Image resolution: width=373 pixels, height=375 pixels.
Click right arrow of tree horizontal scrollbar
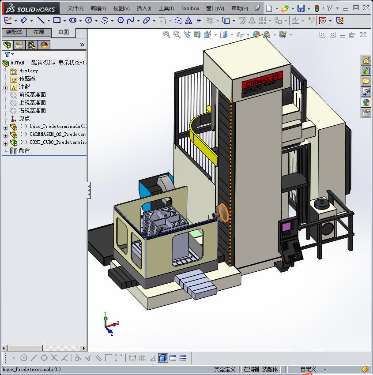click(84, 348)
